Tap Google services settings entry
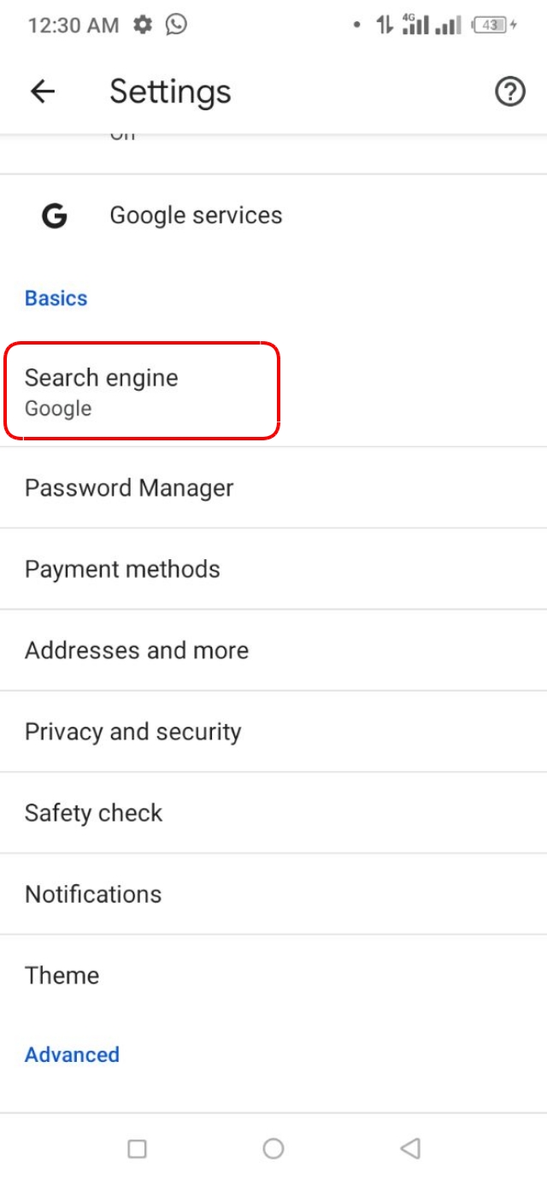The width and height of the screenshot is (547, 1185). [x=195, y=215]
